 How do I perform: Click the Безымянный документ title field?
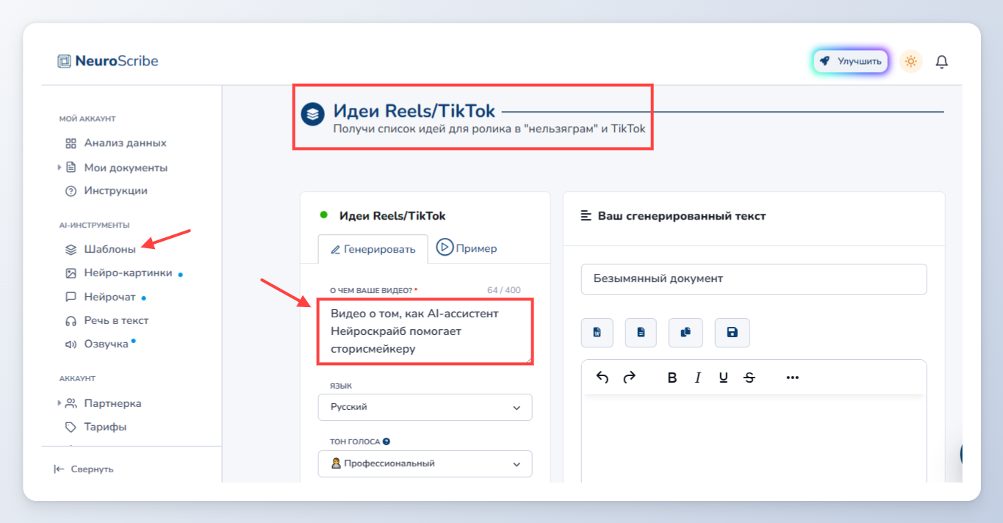[754, 279]
